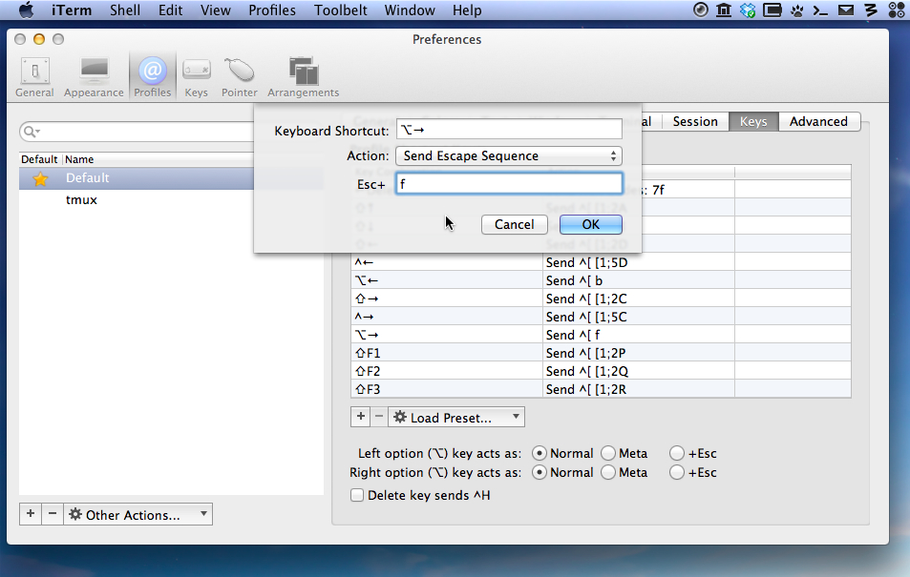Click the Esc+ text input field
The image size is (910, 577).
tap(509, 183)
